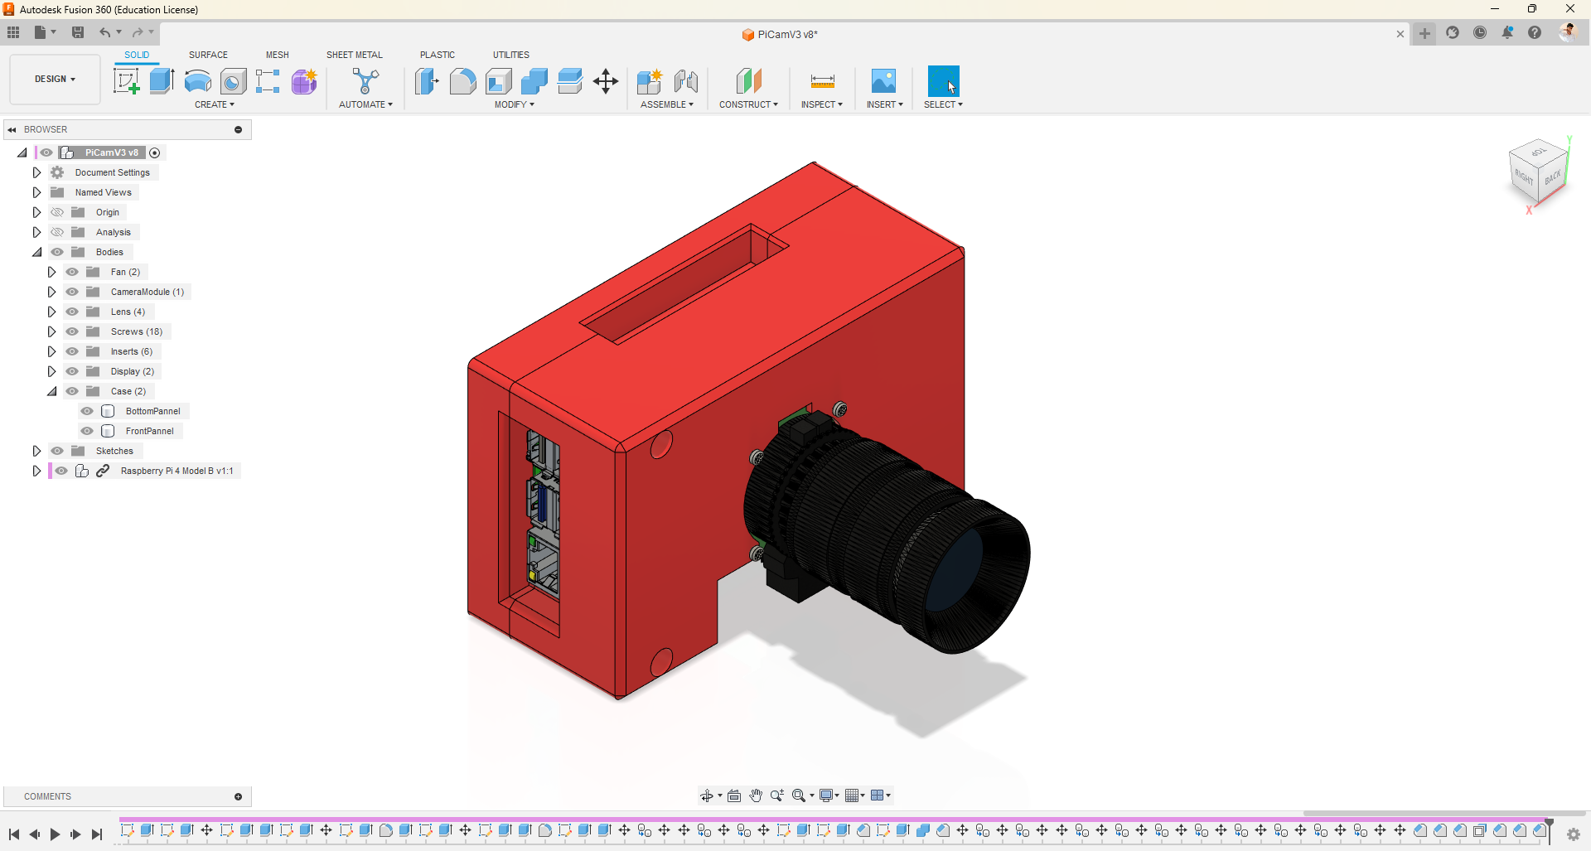Open the CONSTRUCT menu
The width and height of the screenshot is (1591, 851).
[x=748, y=104]
